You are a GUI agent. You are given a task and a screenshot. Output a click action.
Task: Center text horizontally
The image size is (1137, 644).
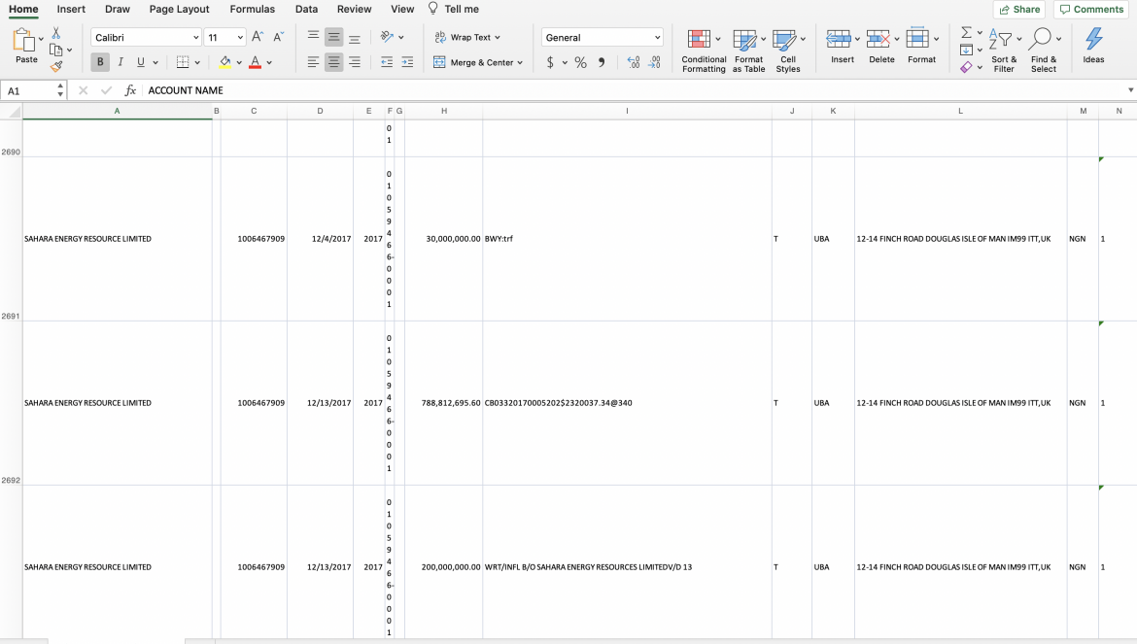pos(333,62)
